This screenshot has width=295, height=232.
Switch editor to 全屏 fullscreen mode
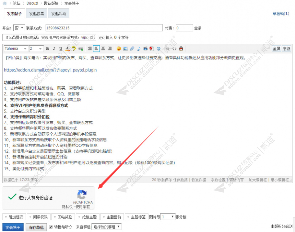(277, 49)
